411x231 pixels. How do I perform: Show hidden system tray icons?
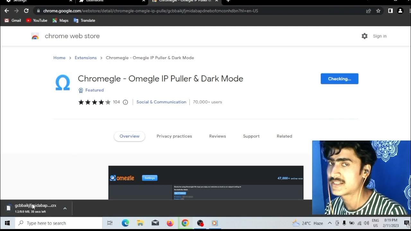coord(330,223)
